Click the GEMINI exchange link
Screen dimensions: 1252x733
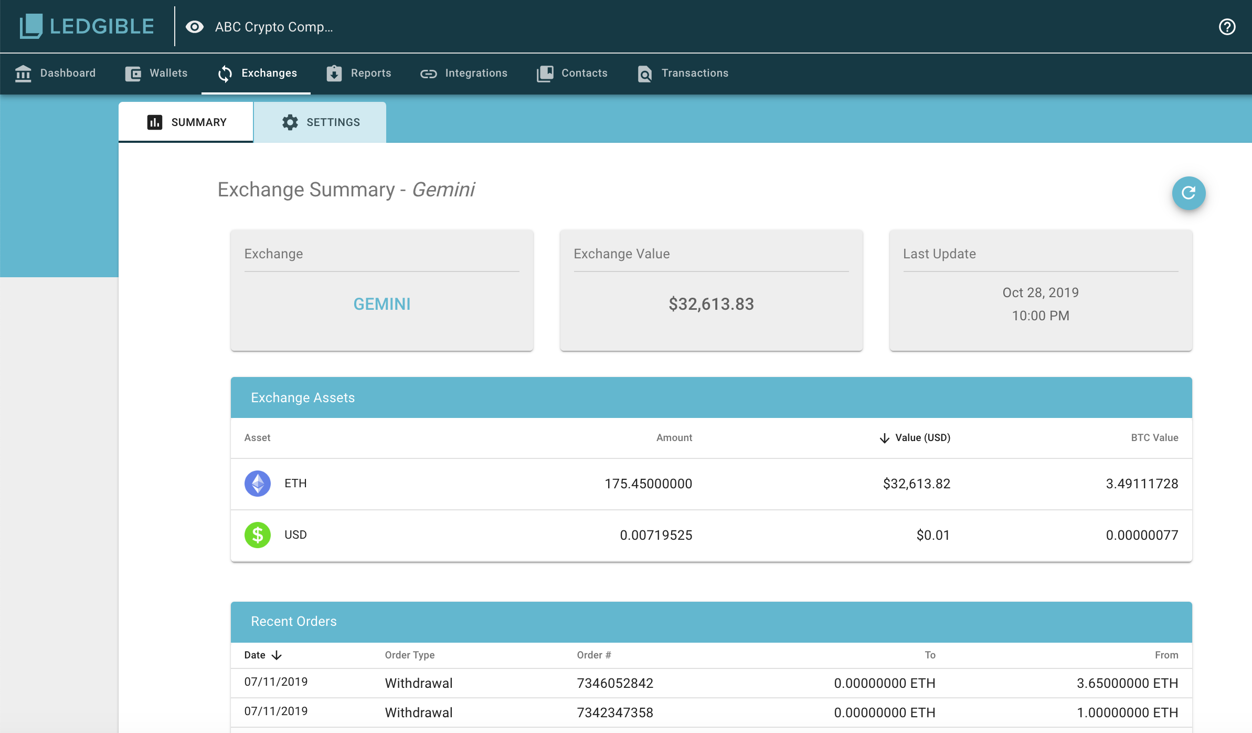(382, 304)
